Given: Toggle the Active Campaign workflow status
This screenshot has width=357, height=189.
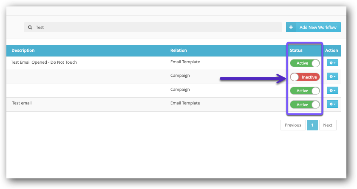Looking at the screenshot, I should click(305, 91).
